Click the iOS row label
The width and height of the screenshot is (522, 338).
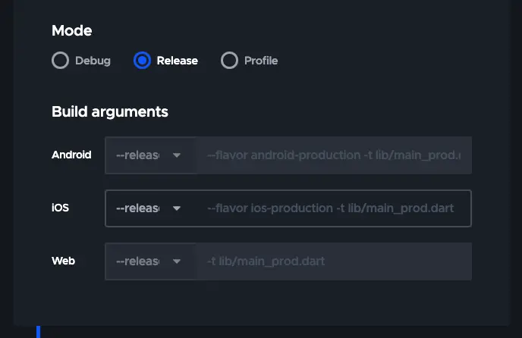pyautogui.click(x=60, y=208)
